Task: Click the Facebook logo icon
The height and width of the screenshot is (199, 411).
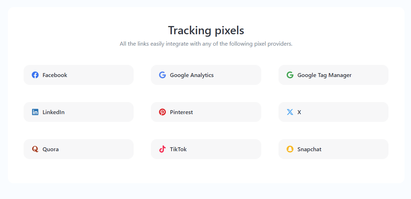Action: pyautogui.click(x=35, y=75)
